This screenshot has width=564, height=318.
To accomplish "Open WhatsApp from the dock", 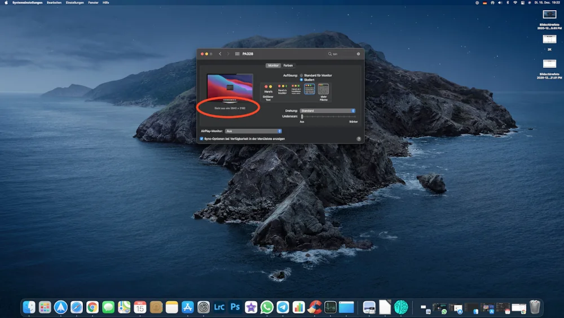I will point(267,307).
